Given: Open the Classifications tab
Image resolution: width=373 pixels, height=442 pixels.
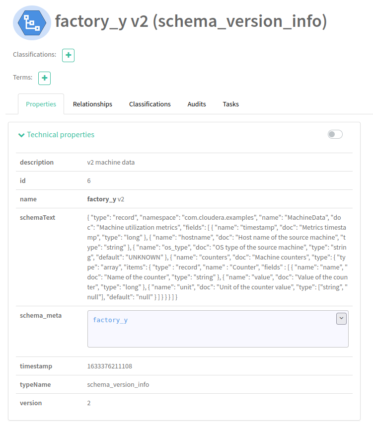Looking at the screenshot, I should (x=149, y=104).
